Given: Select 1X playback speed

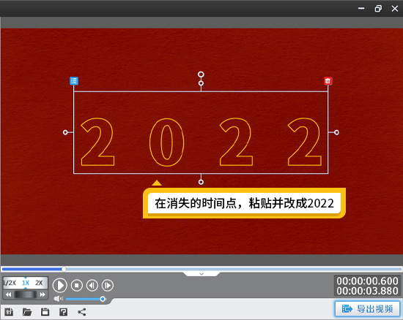Looking at the screenshot, I should click(x=26, y=283).
